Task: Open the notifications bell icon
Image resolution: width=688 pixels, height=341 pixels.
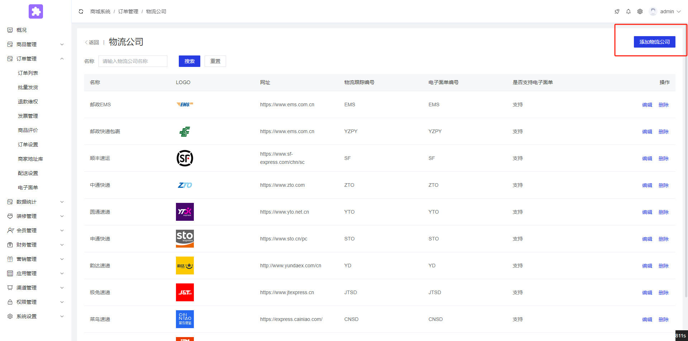Action: [x=628, y=11]
